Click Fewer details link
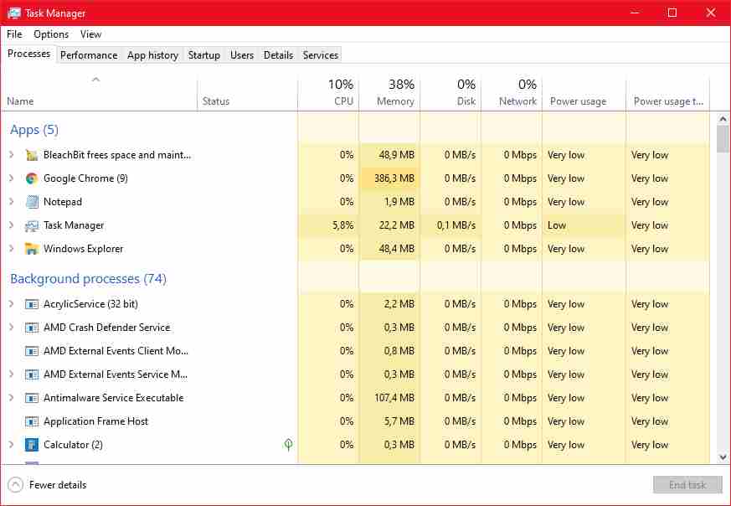This screenshot has width=731, height=506. (58, 485)
